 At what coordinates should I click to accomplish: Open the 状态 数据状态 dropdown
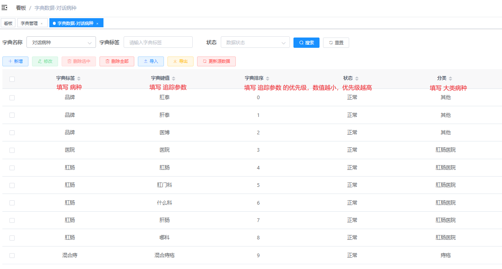255,42
